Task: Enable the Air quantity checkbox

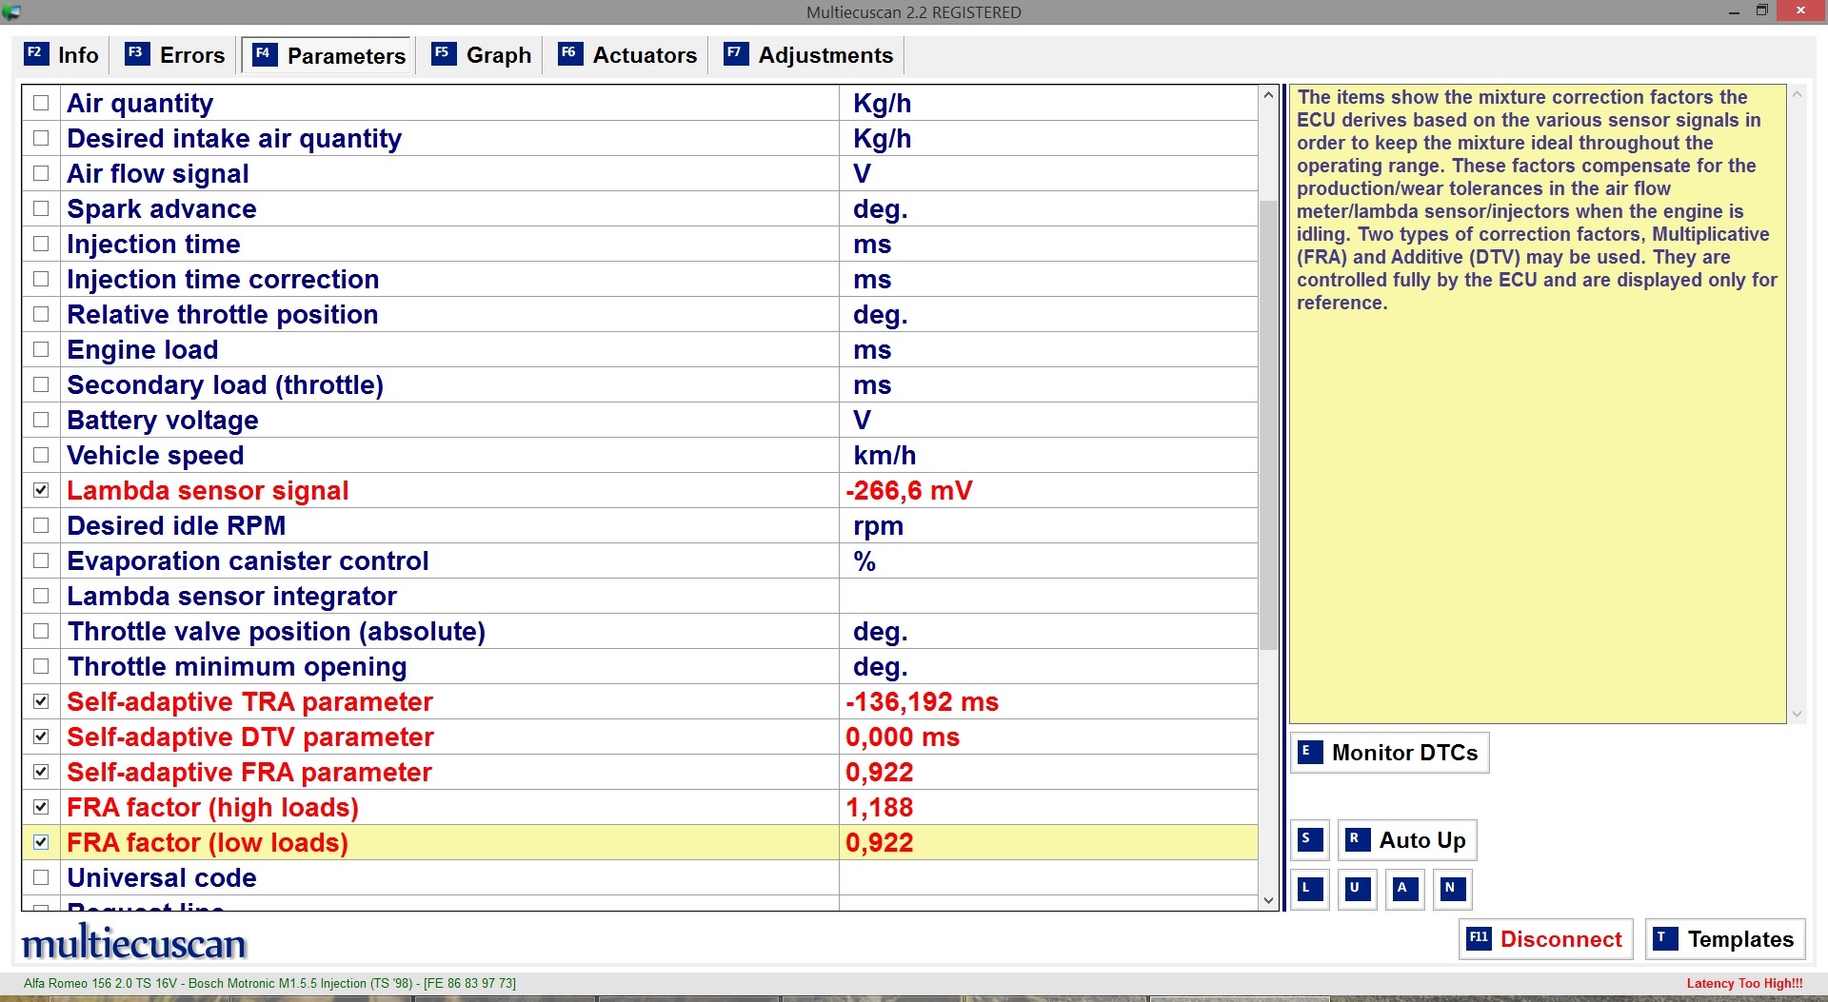Action: [41, 103]
